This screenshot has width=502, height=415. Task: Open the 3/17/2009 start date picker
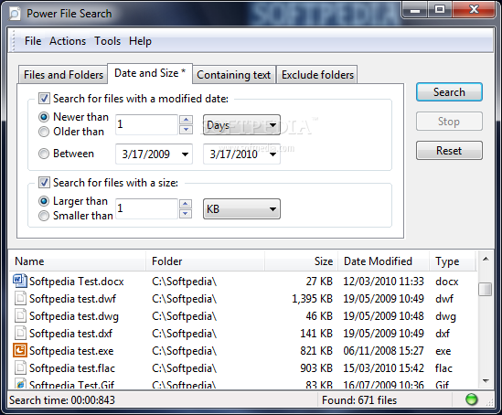click(x=154, y=154)
